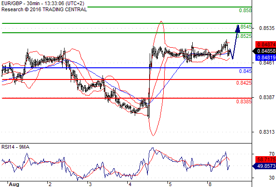276x187 pixels.
Task: Click the EUR/GBP 30min chart title
Action: pos(43,3)
